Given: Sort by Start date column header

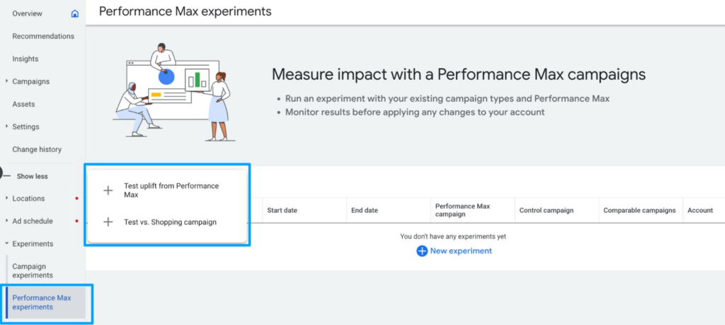Looking at the screenshot, I should (282, 211).
